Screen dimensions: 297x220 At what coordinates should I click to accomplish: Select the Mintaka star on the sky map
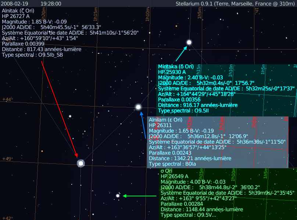[189, 42]
